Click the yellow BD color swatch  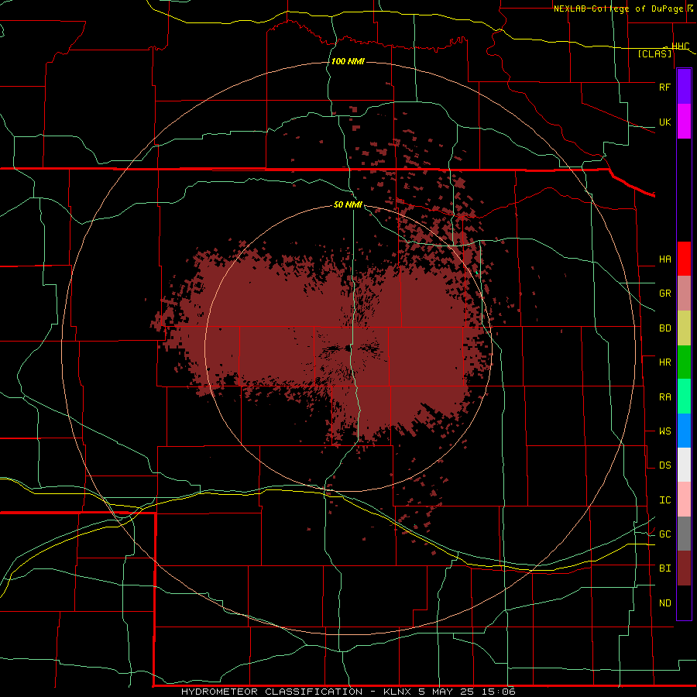[x=684, y=328]
